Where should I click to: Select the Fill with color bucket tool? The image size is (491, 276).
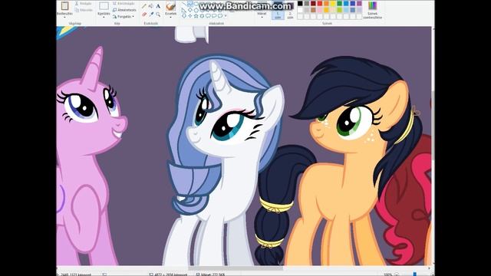[x=151, y=5]
